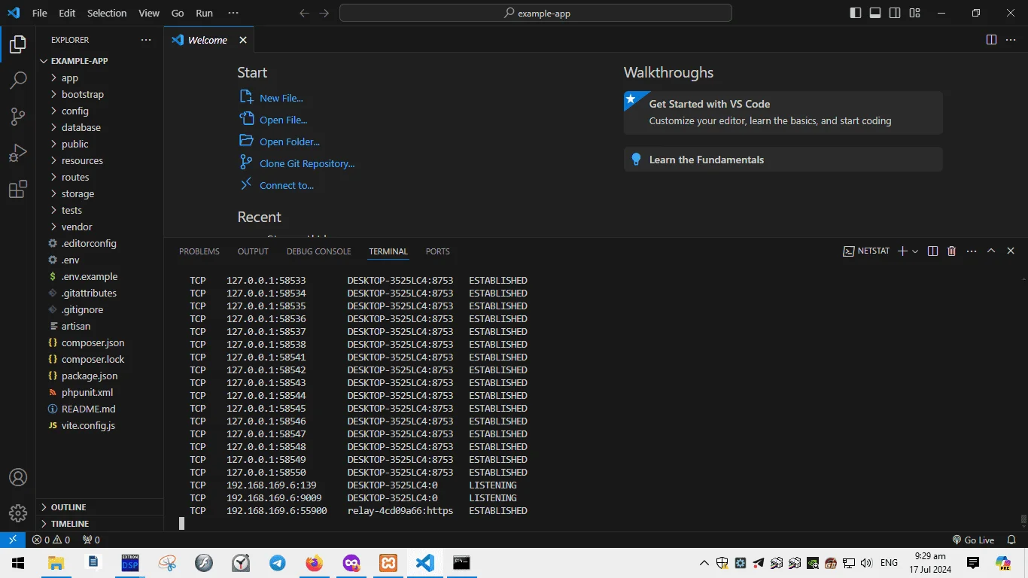Screen dimensions: 1028x578
Task: Click the remote window indicator in status bar
Action: pyautogui.click(x=13, y=540)
